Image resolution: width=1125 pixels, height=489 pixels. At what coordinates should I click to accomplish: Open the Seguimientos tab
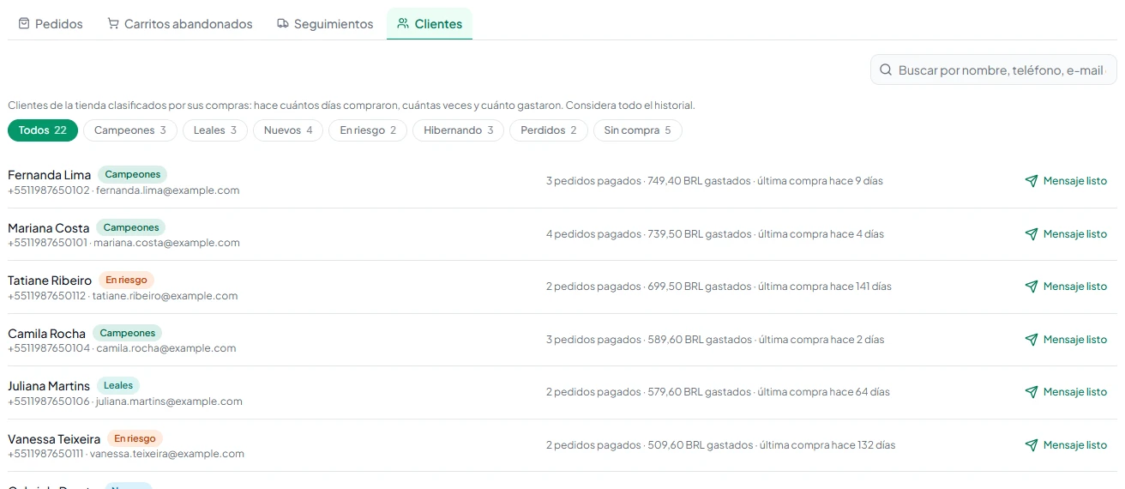pos(325,24)
